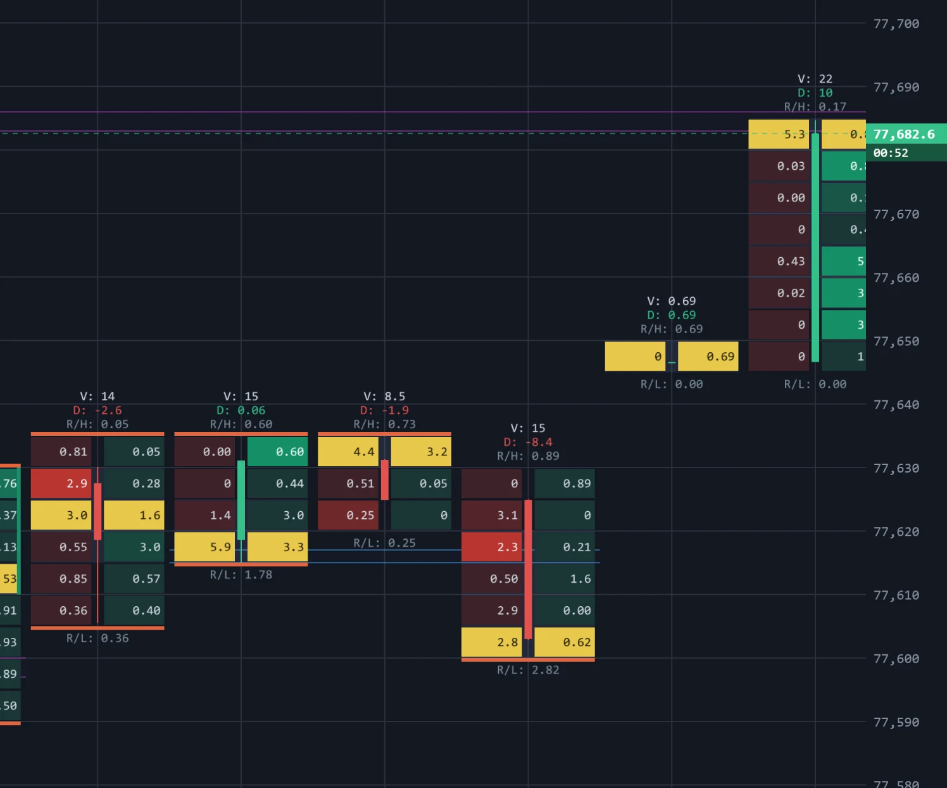
Task: Click the 0.44 footprint cell
Action: [277, 483]
